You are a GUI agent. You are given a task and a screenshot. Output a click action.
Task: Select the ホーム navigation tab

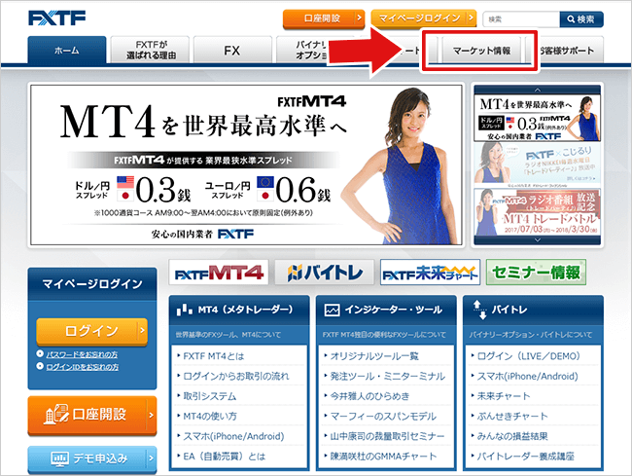pyautogui.click(x=67, y=50)
